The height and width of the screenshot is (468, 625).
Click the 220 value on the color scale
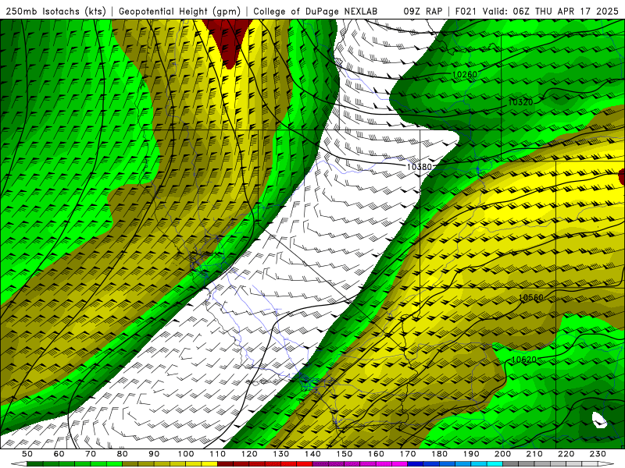coord(566,454)
